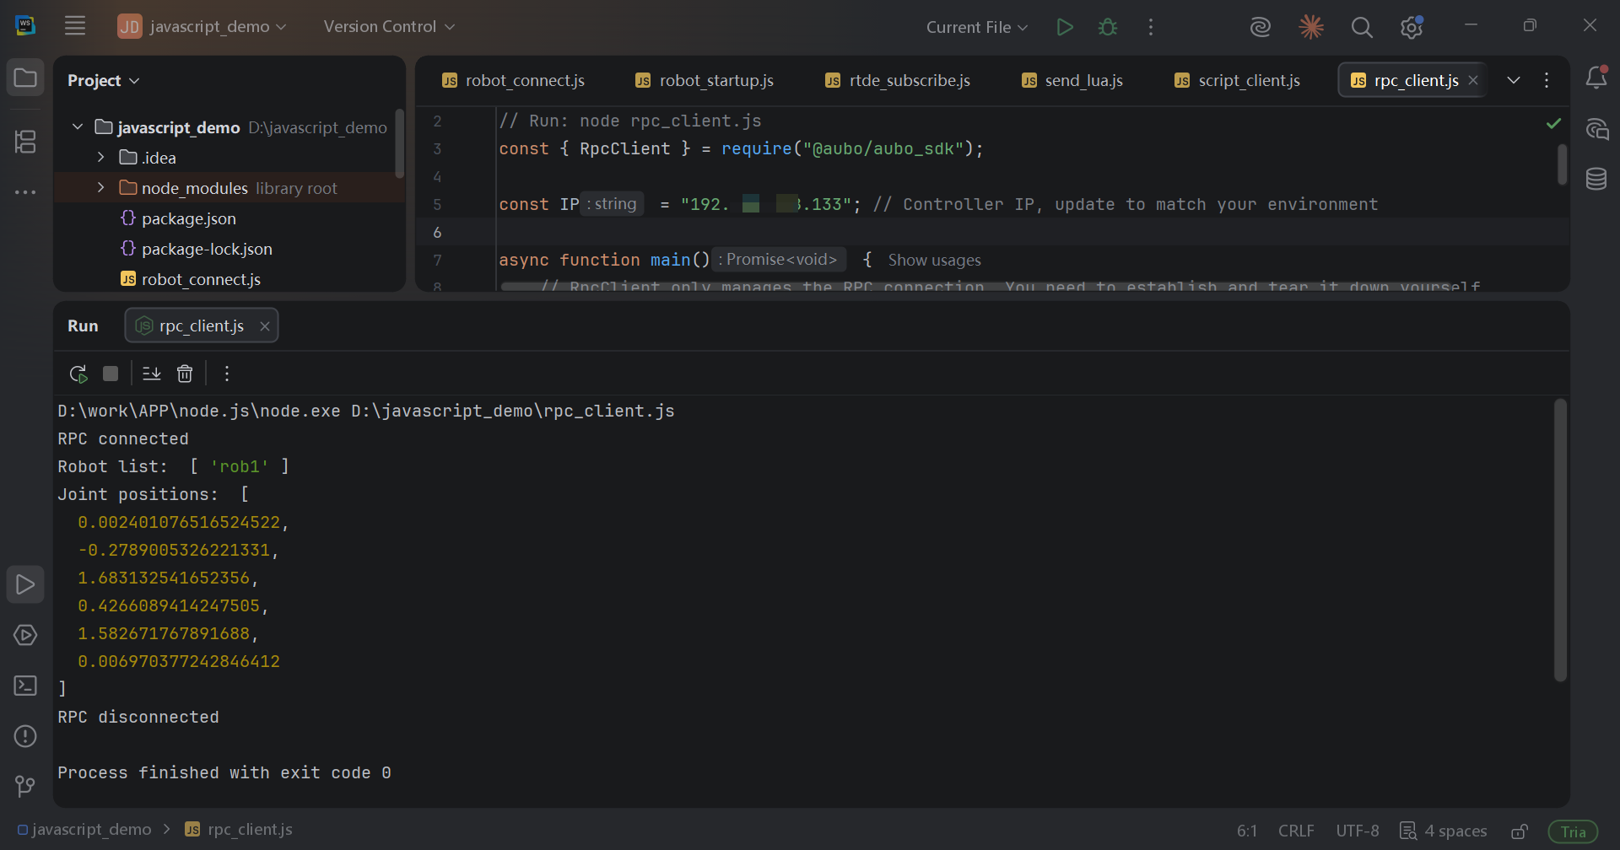This screenshot has height=850, width=1620.
Task: Toggle the file read-only lock icon
Action: (1520, 831)
